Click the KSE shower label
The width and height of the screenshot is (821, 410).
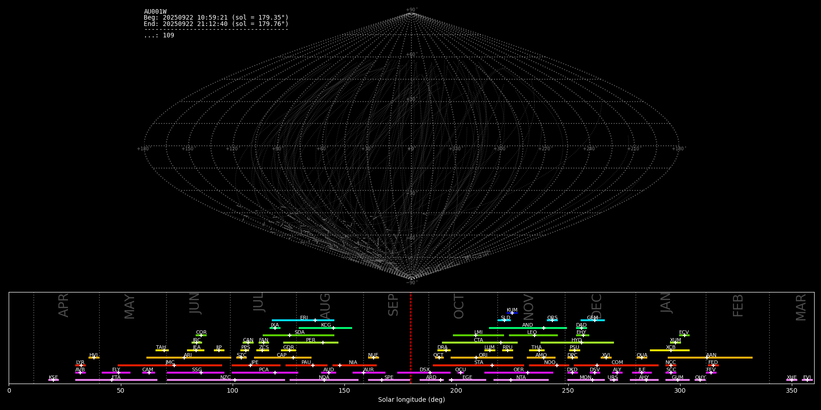tap(53, 378)
